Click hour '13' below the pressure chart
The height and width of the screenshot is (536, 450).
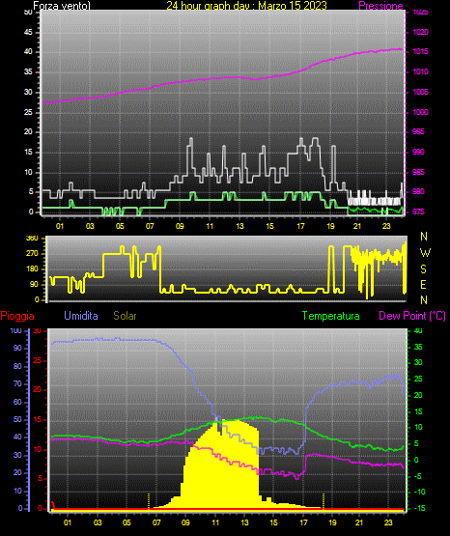[x=239, y=226]
